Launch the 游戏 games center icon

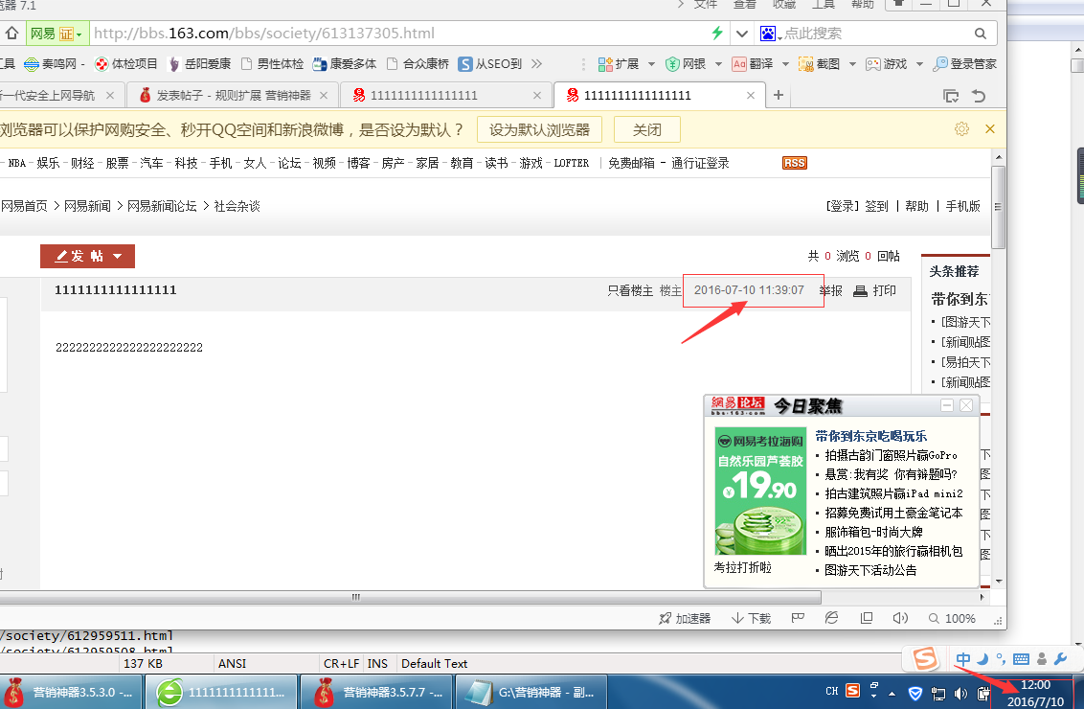882,63
